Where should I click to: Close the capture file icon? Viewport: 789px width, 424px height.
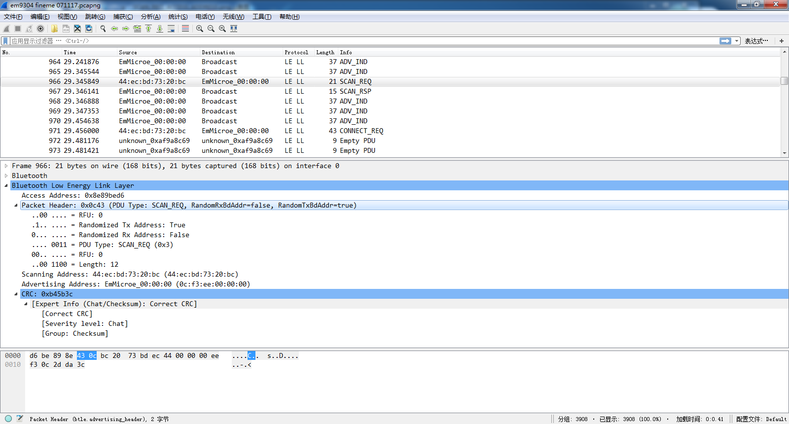[x=77, y=29]
